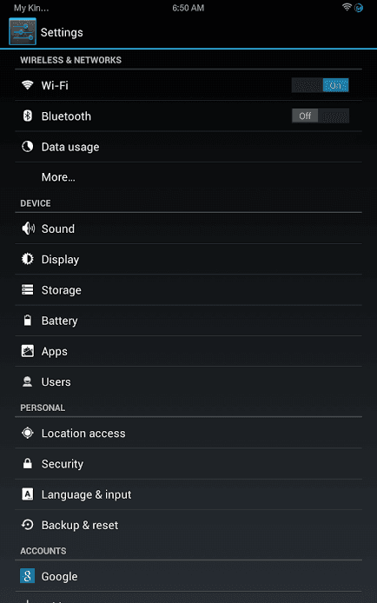Open Security settings
377x603 pixels.
click(x=188, y=464)
